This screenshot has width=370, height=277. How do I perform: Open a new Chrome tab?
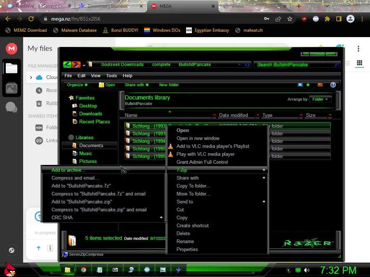(x=298, y=6)
